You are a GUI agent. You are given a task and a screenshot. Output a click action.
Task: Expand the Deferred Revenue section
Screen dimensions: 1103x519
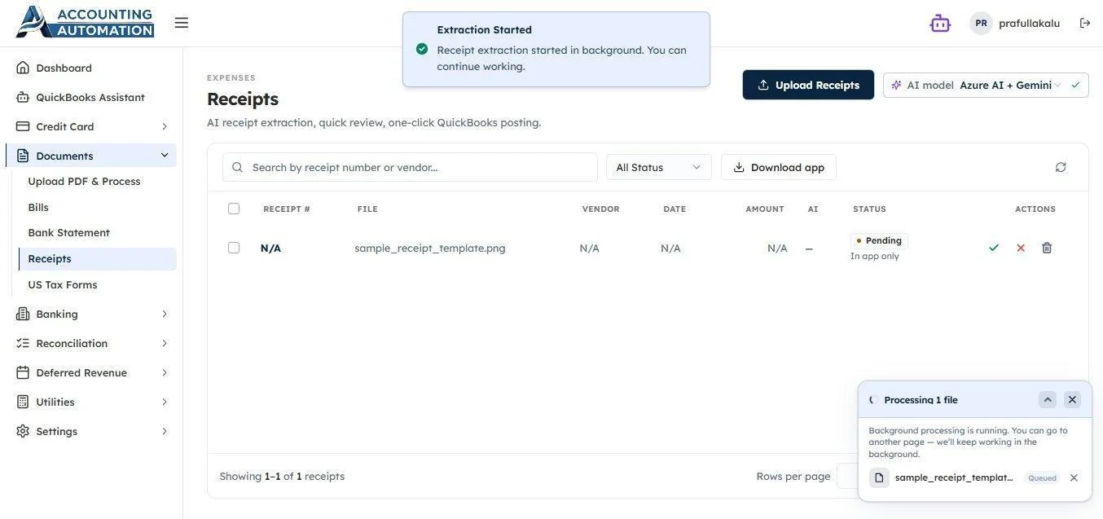pyautogui.click(x=91, y=372)
